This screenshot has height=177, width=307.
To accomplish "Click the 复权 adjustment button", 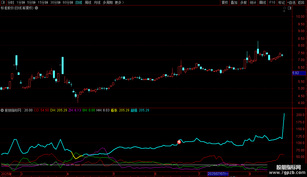I will [225, 2].
